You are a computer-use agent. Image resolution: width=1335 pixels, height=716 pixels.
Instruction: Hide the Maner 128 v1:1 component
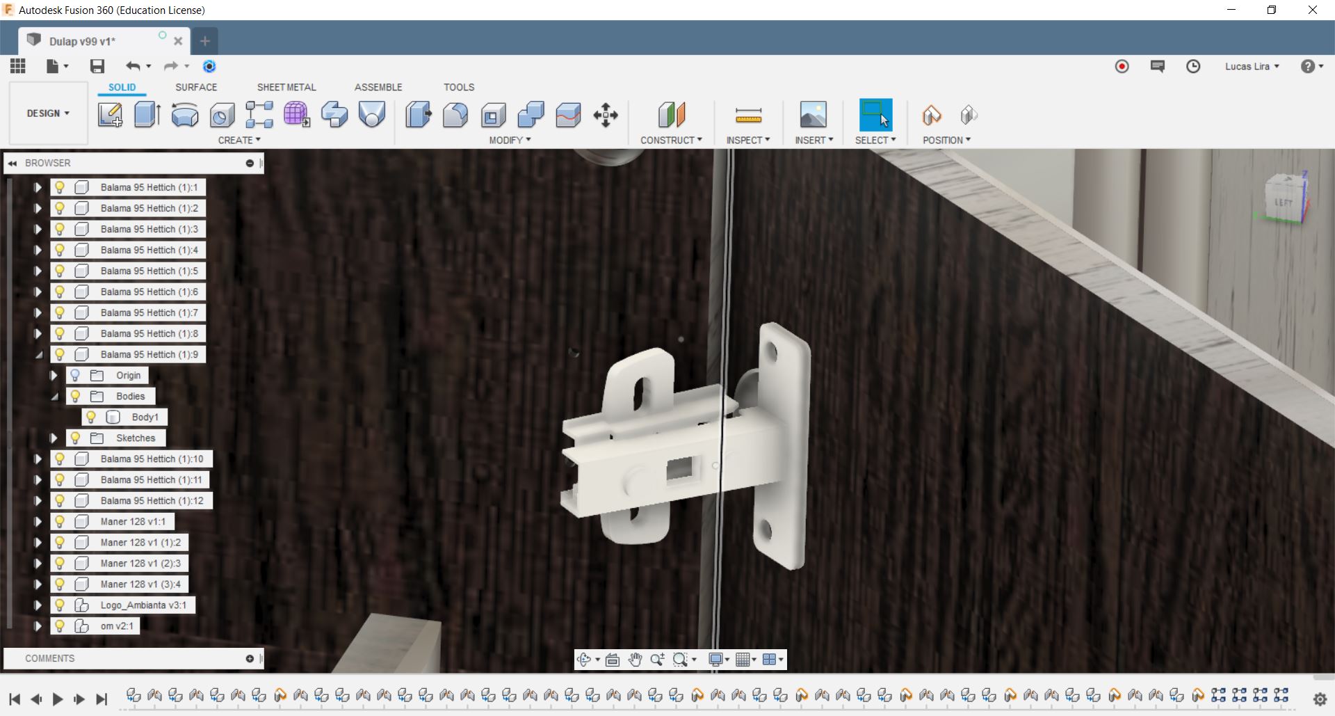[x=59, y=521]
